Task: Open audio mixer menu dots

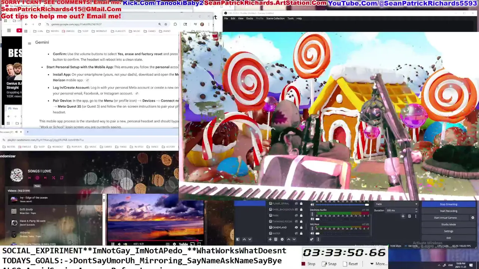Action: (318, 239)
